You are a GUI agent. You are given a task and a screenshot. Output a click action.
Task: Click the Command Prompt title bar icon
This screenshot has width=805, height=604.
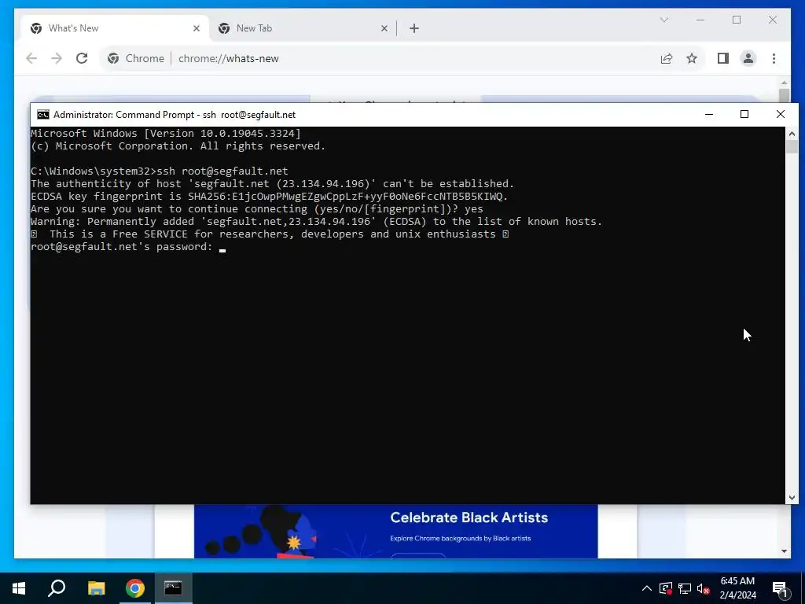(43, 115)
